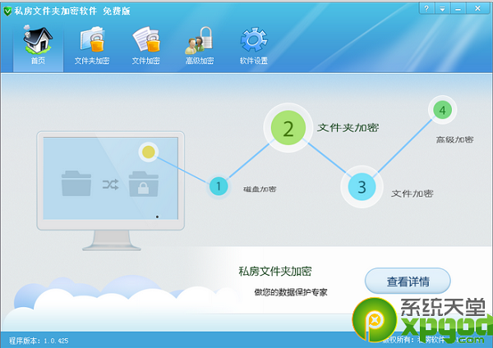Click the 做您的数据保护专家 slogan text
Screen dimensions: 493x348
pos(291,292)
